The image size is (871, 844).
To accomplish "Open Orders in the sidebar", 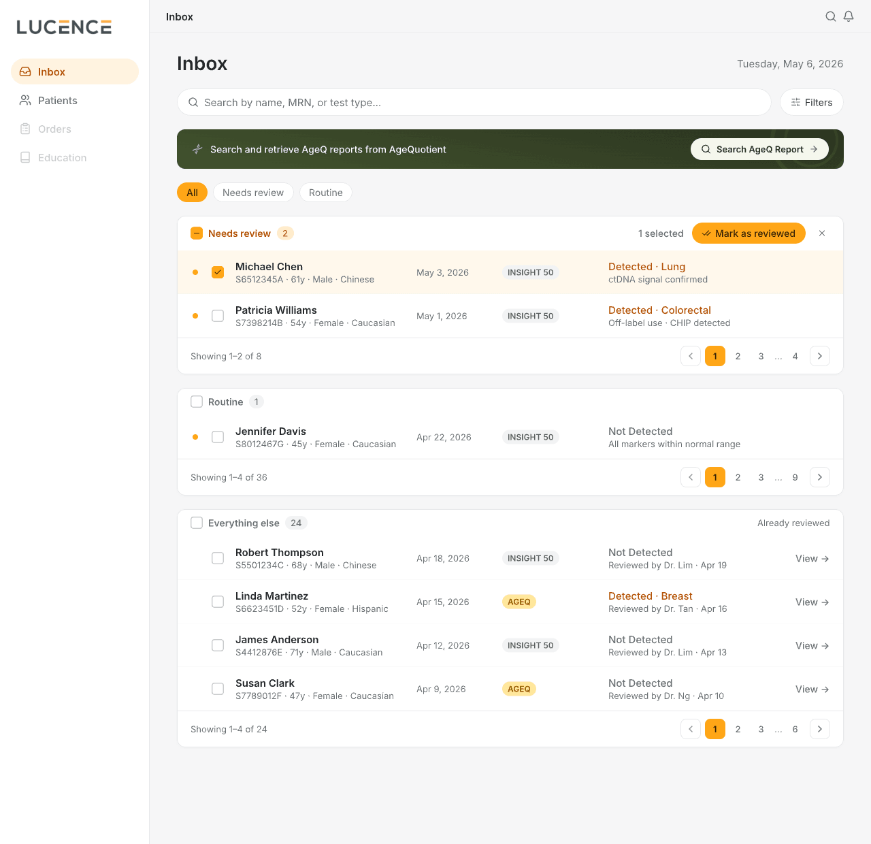I will click(75, 129).
